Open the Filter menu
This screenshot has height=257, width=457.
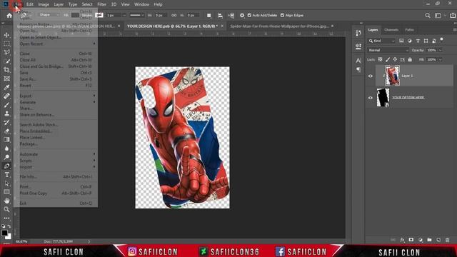(x=101, y=4)
